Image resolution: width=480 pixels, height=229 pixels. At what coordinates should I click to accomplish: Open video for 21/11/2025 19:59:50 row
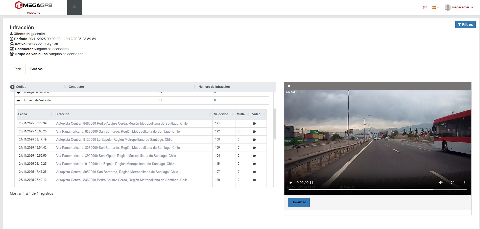(254, 156)
